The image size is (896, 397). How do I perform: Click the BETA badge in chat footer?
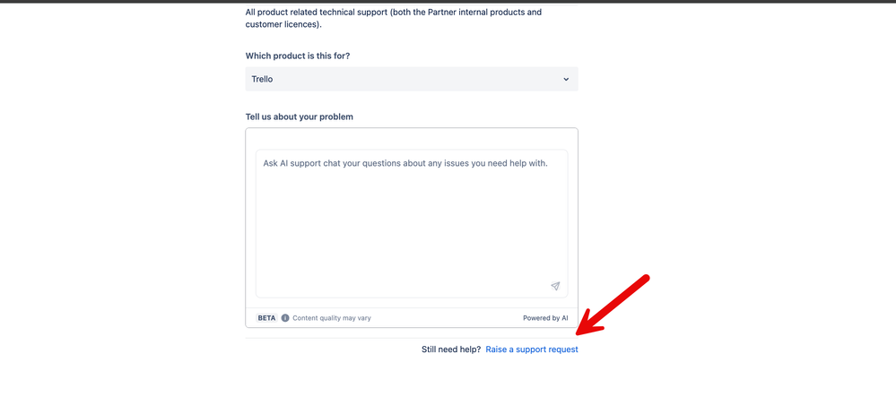(266, 317)
